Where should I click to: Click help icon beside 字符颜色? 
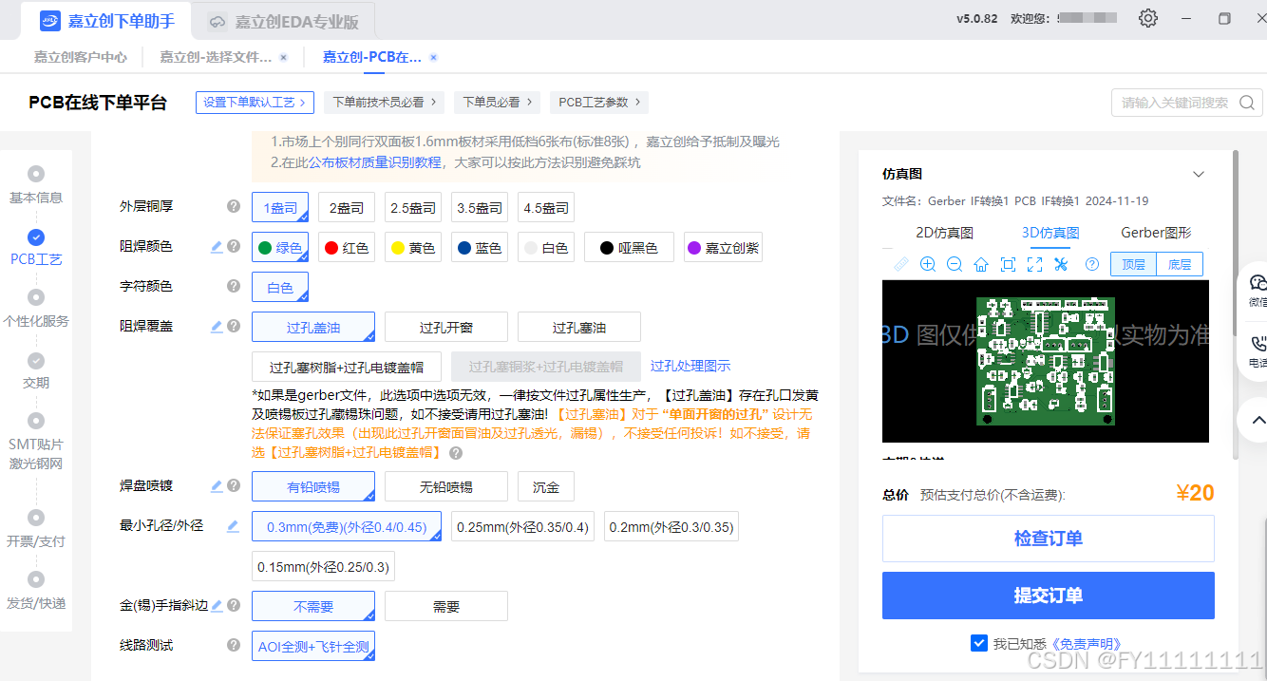click(x=233, y=286)
